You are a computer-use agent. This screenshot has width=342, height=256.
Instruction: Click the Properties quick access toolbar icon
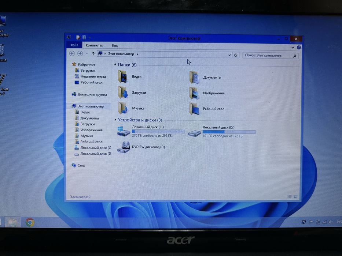pyautogui.click(x=78, y=37)
